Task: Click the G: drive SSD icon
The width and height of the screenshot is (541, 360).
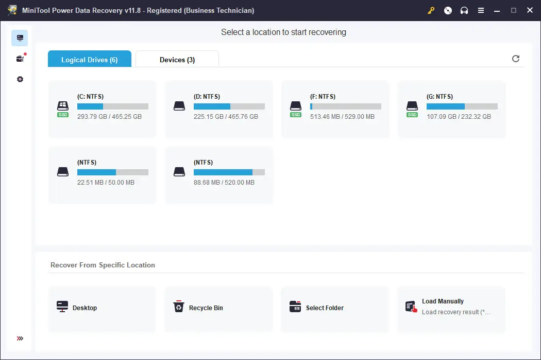Action: (x=412, y=109)
